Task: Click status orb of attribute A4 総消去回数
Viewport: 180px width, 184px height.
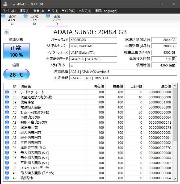Action: [7, 127]
